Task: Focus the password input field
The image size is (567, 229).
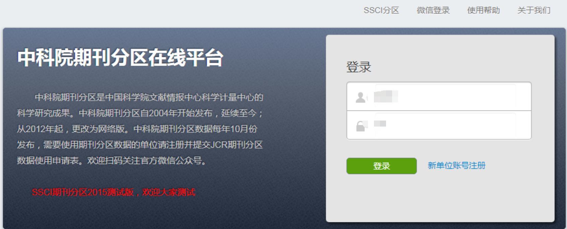Action: pos(439,125)
